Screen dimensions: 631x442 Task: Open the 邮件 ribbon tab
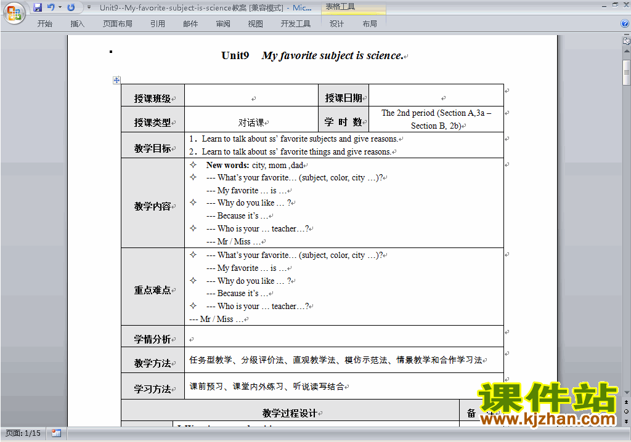(190, 24)
